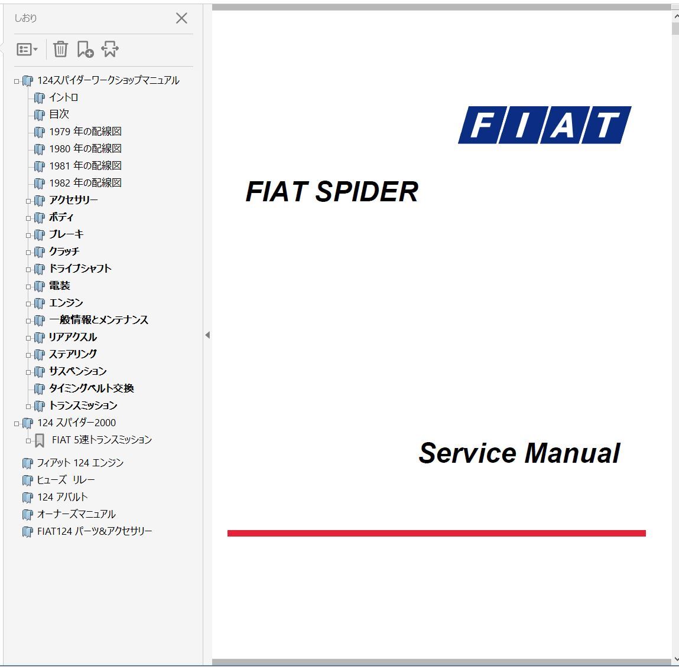Click the bookmark icon beside 目次
679x667 pixels.
tap(40, 115)
